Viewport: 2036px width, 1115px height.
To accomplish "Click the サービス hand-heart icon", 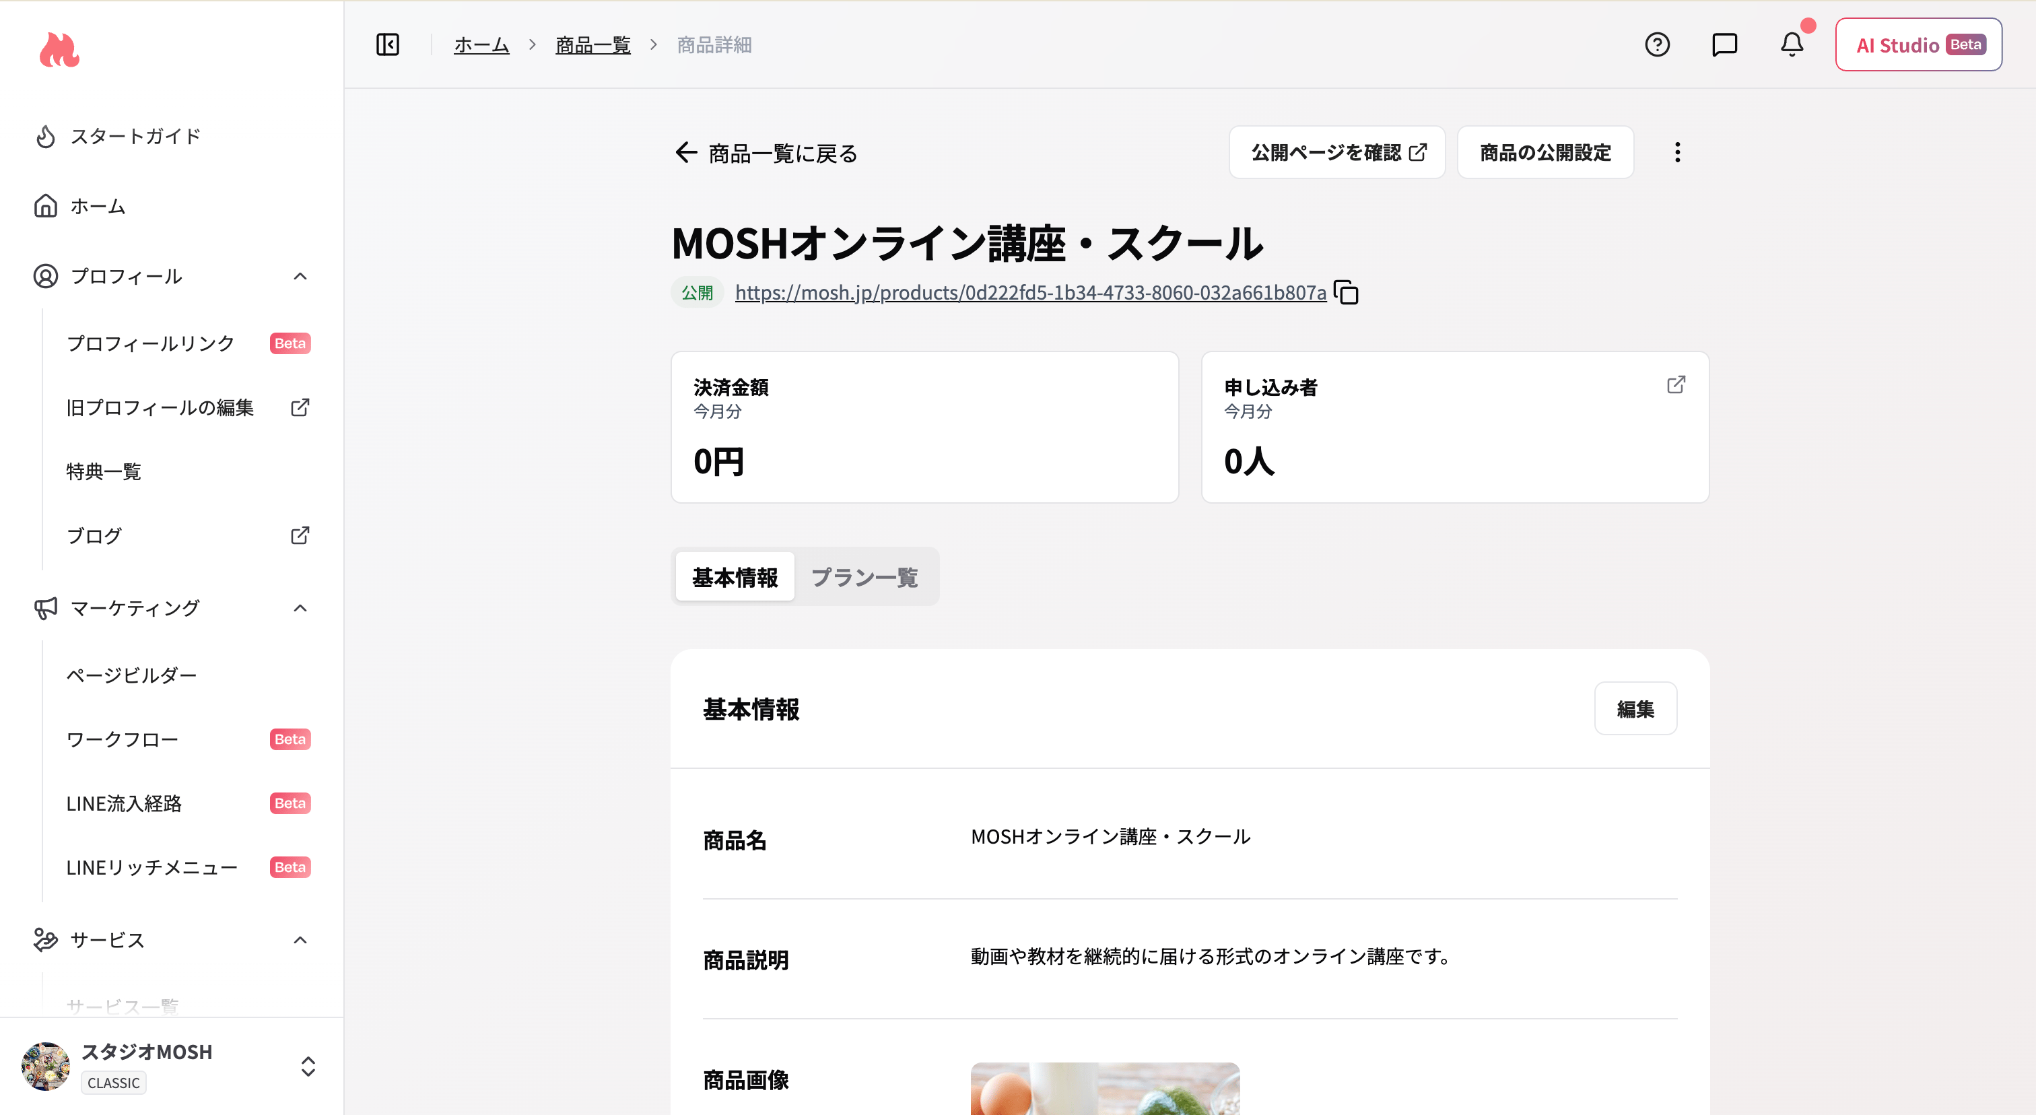I will pyautogui.click(x=46, y=941).
